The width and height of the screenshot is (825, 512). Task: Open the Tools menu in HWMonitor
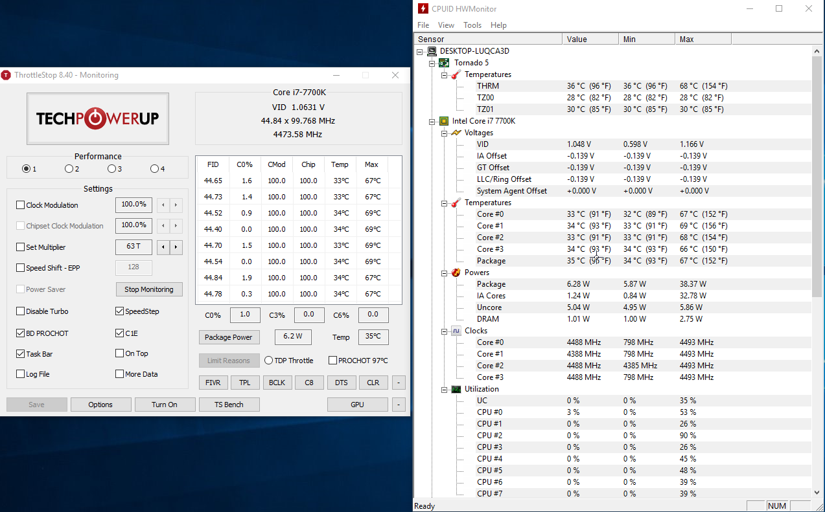[472, 25]
